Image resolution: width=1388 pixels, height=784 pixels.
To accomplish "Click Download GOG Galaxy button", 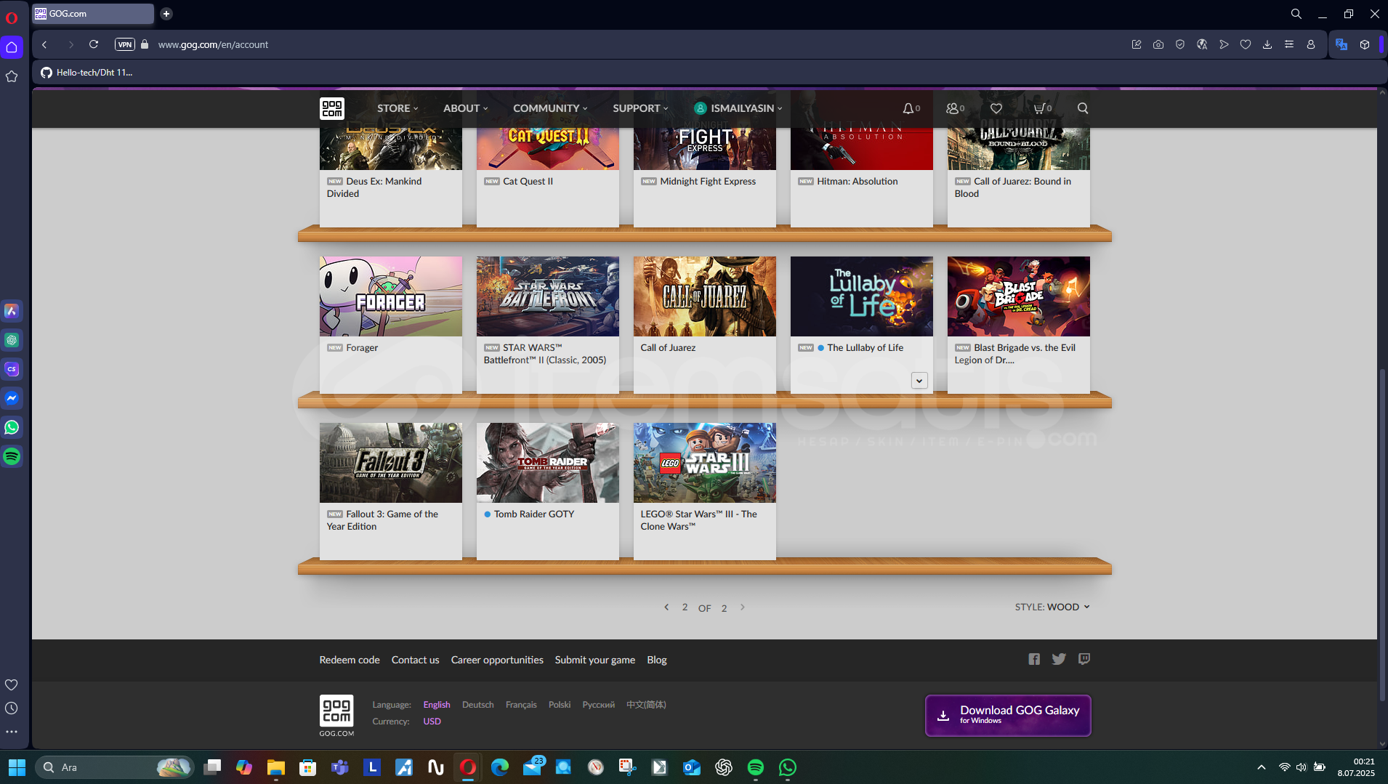I will [x=1008, y=716].
